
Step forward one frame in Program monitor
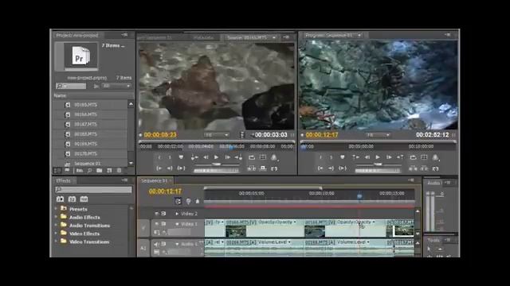389,157
